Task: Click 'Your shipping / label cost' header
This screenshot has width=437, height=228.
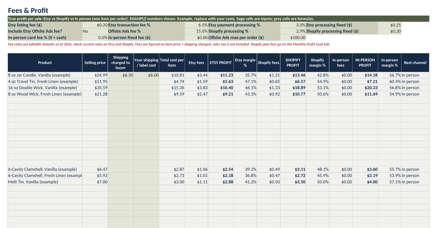Action: coord(146,62)
